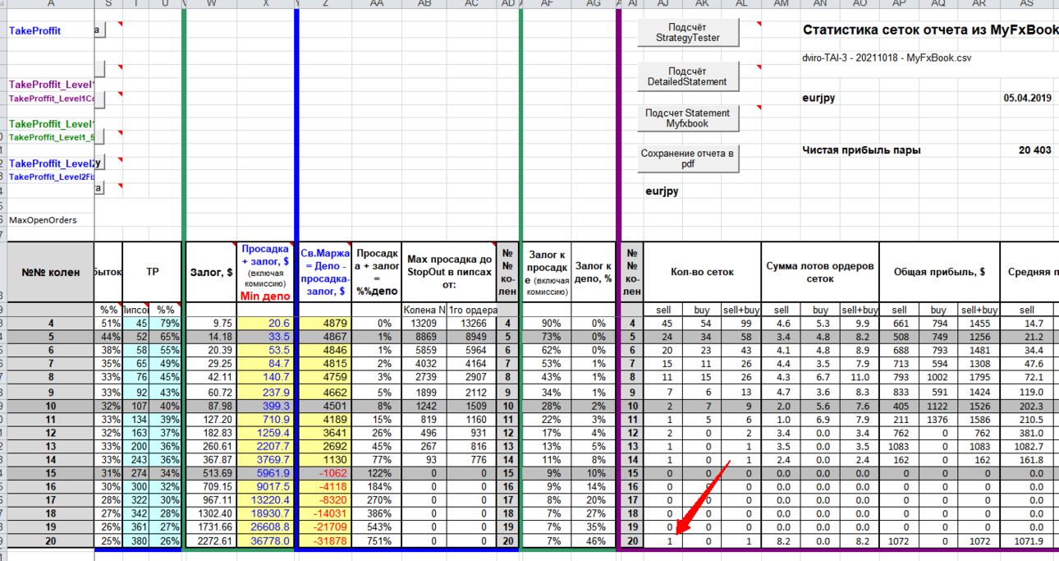Select column header AF
The image size is (1059, 561).
548,4
